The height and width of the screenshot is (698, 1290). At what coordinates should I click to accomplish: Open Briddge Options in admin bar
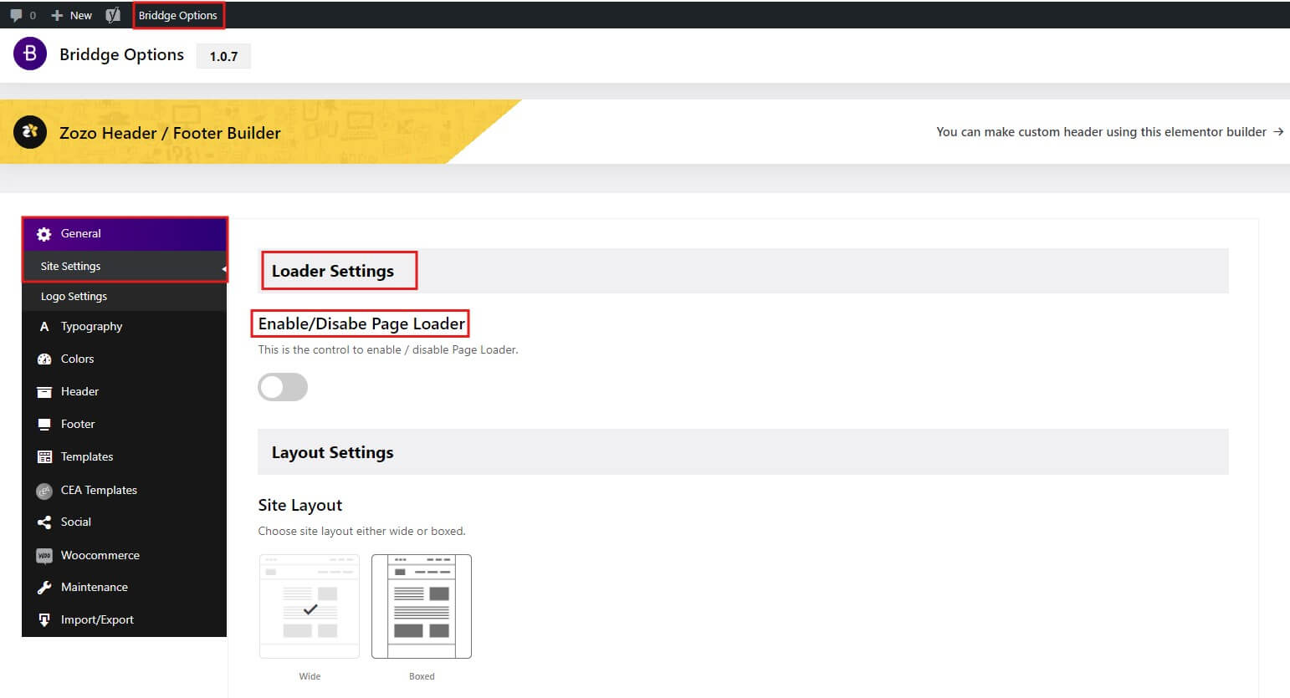(x=178, y=15)
